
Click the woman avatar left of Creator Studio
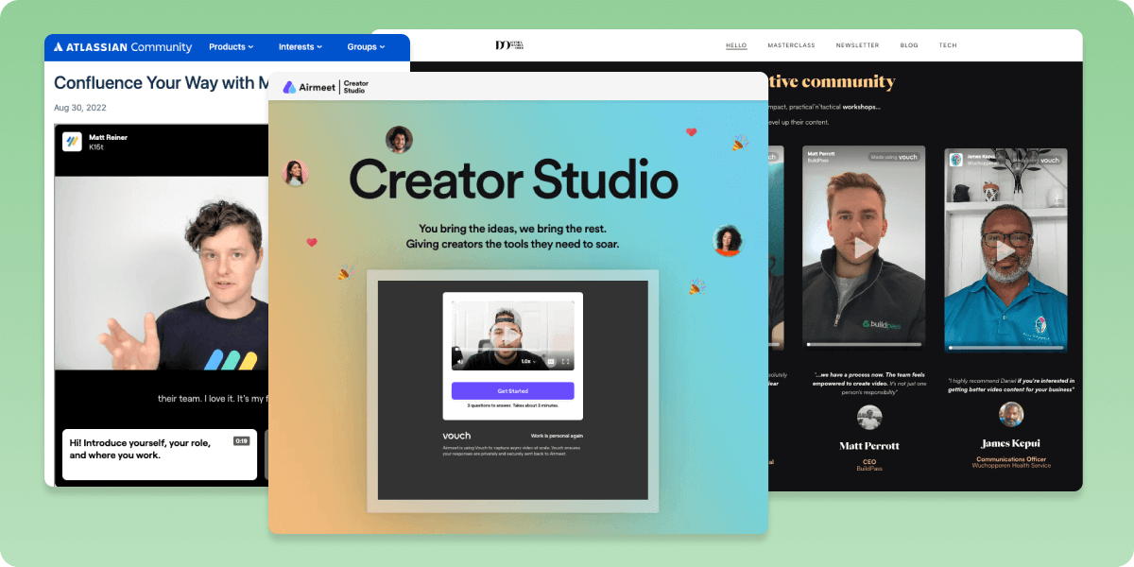click(x=296, y=173)
